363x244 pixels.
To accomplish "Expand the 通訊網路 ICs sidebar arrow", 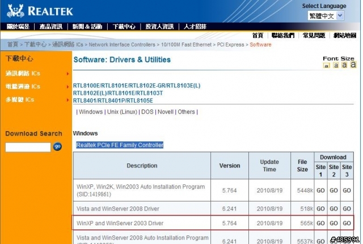I will tap(67, 74).
